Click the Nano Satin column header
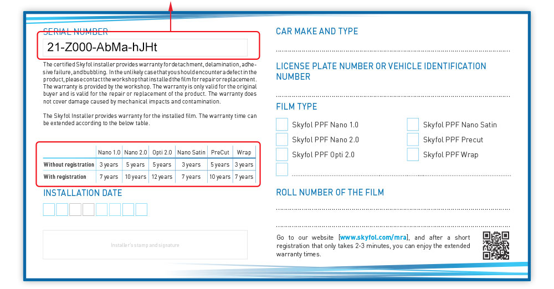Screen dimensions: 554x289 click(191, 152)
